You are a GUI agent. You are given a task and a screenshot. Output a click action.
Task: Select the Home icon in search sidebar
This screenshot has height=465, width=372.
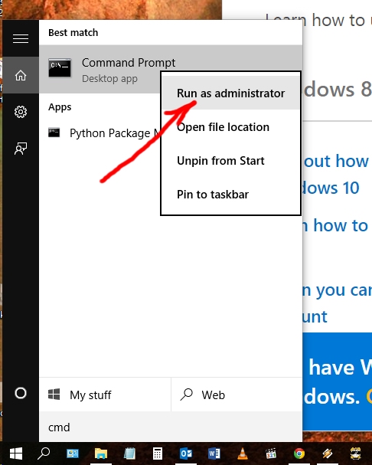(21, 75)
